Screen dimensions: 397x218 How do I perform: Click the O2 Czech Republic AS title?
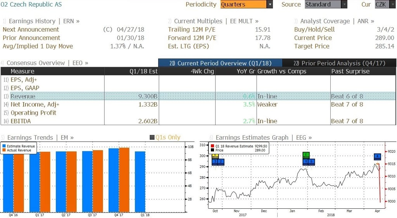click(31, 4)
